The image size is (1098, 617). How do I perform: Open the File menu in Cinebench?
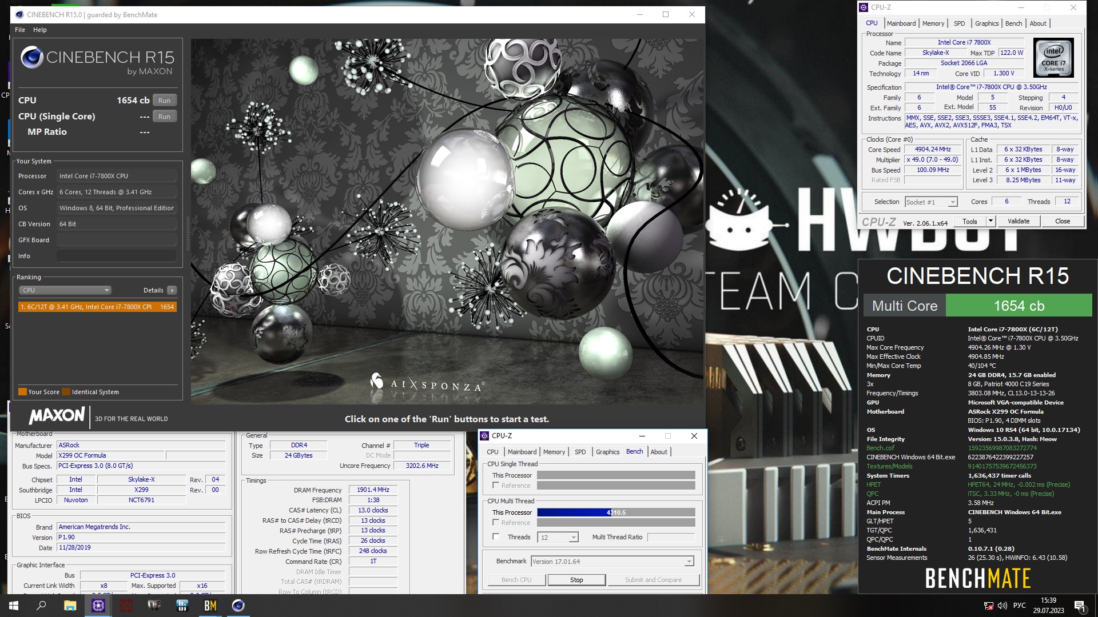(20, 30)
